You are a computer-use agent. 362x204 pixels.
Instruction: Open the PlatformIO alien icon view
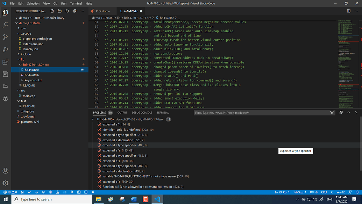[5, 98]
